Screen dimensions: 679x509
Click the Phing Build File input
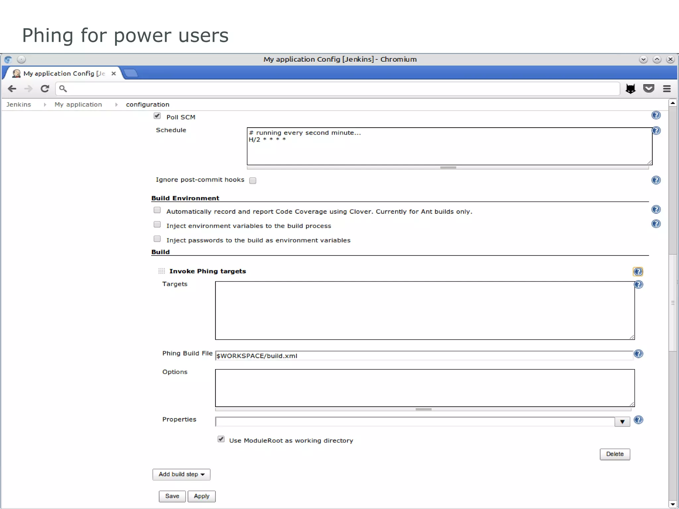coord(424,356)
